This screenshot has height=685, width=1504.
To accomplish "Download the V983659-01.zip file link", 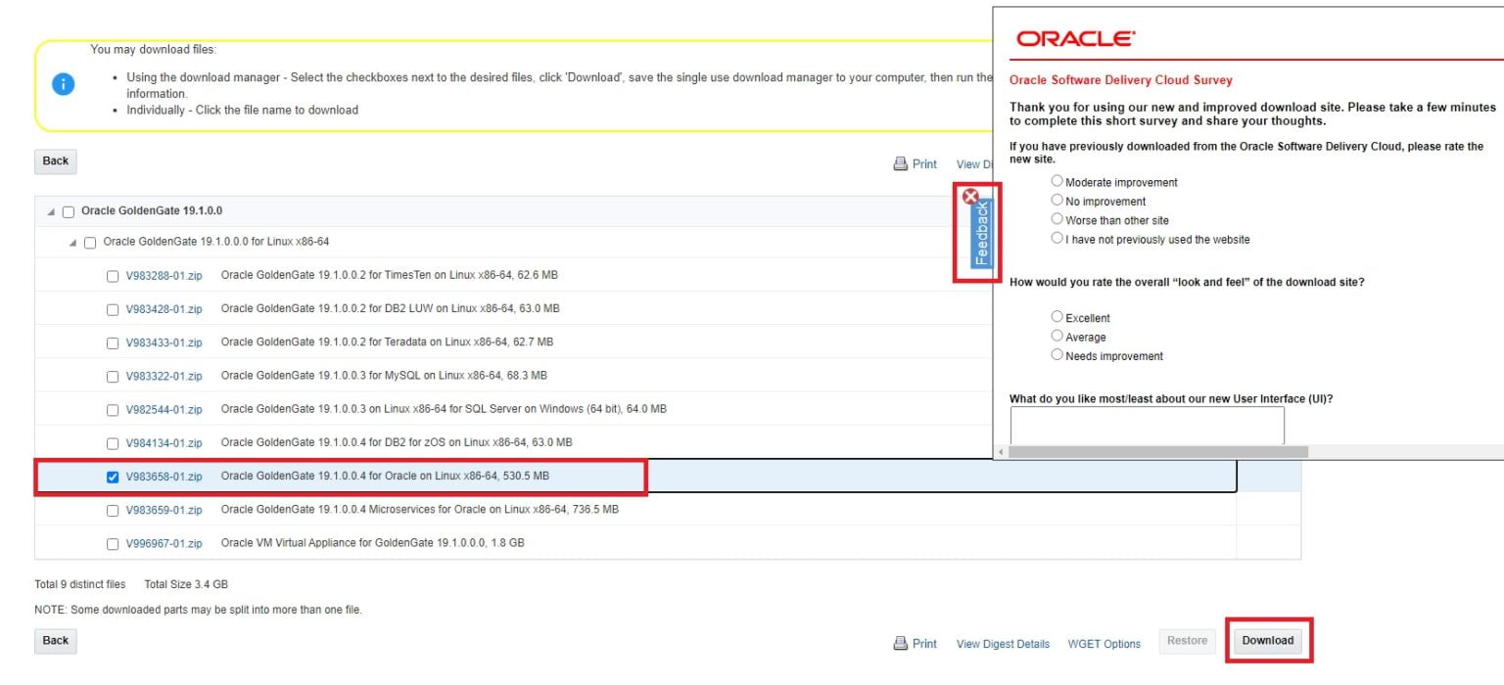I will [x=164, y=510].
